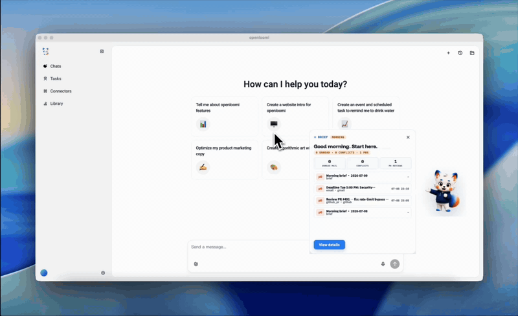Click View details button in brief
Screen dimensions: 518x316
pos(330,245)
